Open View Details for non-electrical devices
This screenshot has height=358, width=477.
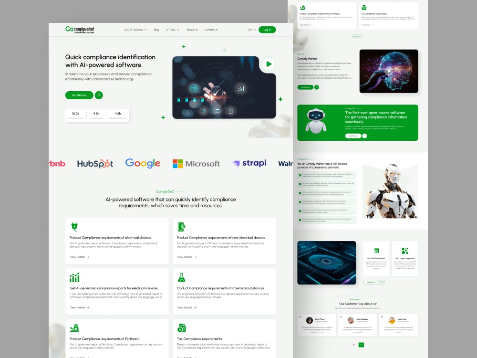tap(187, 257)
